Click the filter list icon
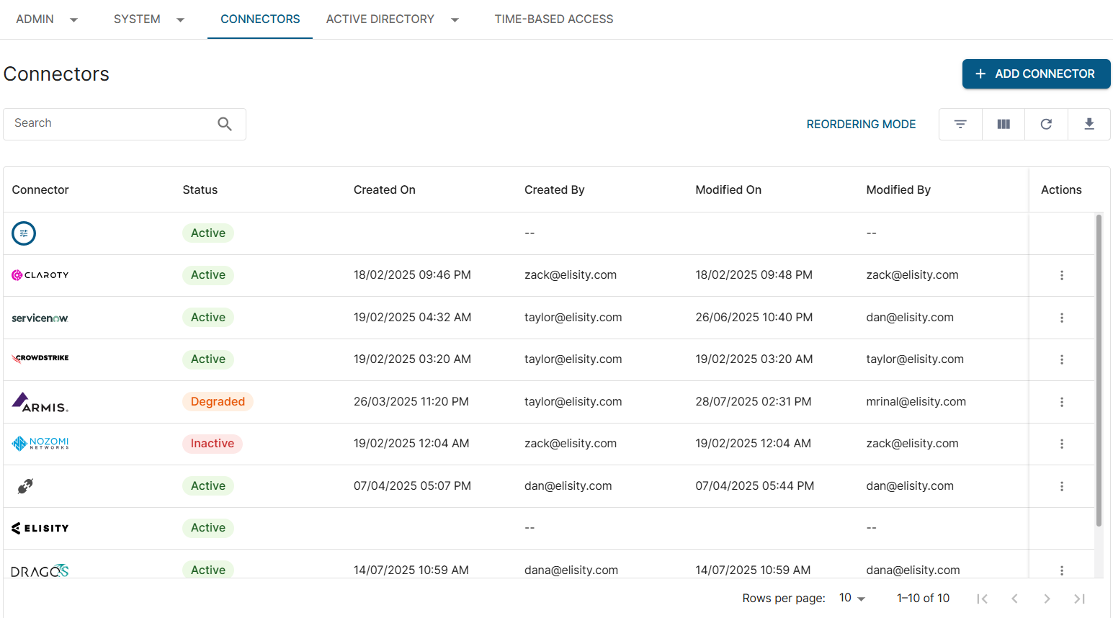This screenshot has height=618, width=1113. [960, 124]
